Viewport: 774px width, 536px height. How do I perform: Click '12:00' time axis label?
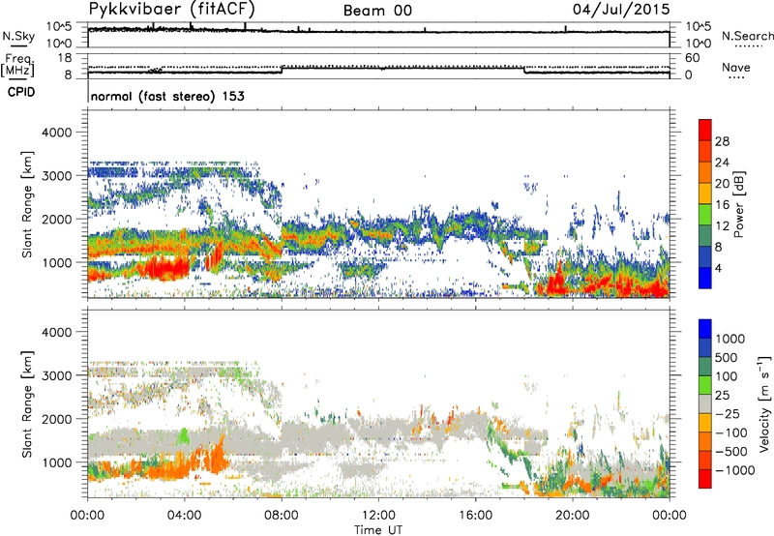[378, 516]
